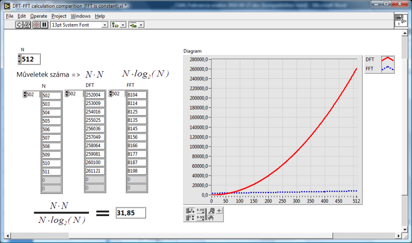Open the Align Objects toolbar tool
412x243 pixels.
(x=115, y=25)
